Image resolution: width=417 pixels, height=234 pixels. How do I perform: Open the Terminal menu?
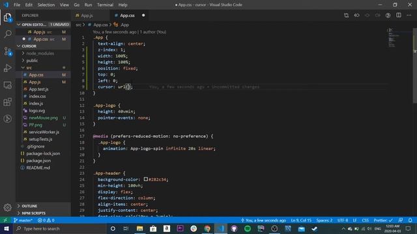click(105, 5)
